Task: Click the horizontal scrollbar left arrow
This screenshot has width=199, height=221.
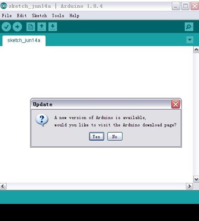Action: point(3,186)
